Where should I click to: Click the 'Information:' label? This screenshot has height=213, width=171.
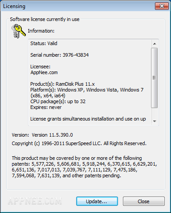pyautogui.click(x=41, y=31)
